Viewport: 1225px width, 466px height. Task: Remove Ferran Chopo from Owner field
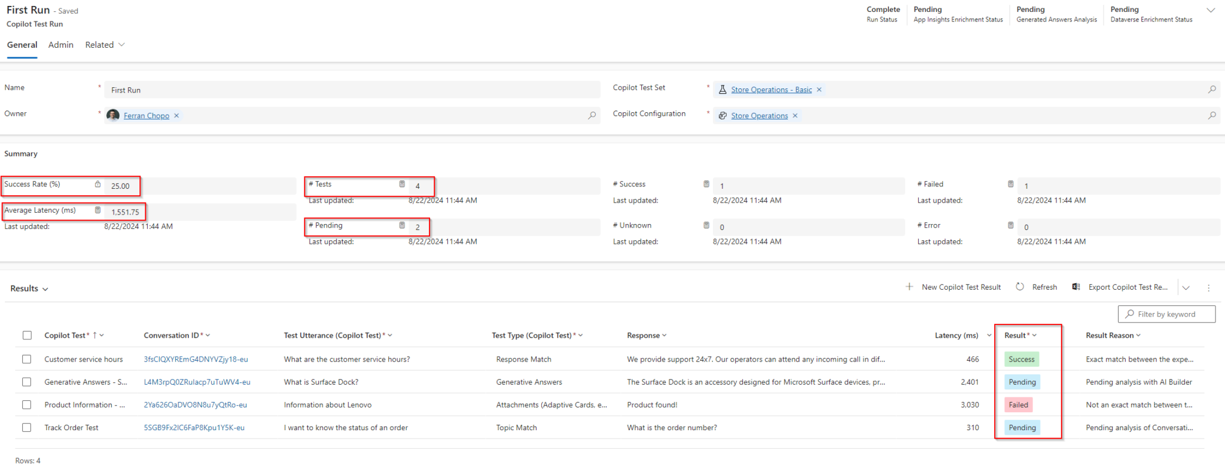[176, 116]
